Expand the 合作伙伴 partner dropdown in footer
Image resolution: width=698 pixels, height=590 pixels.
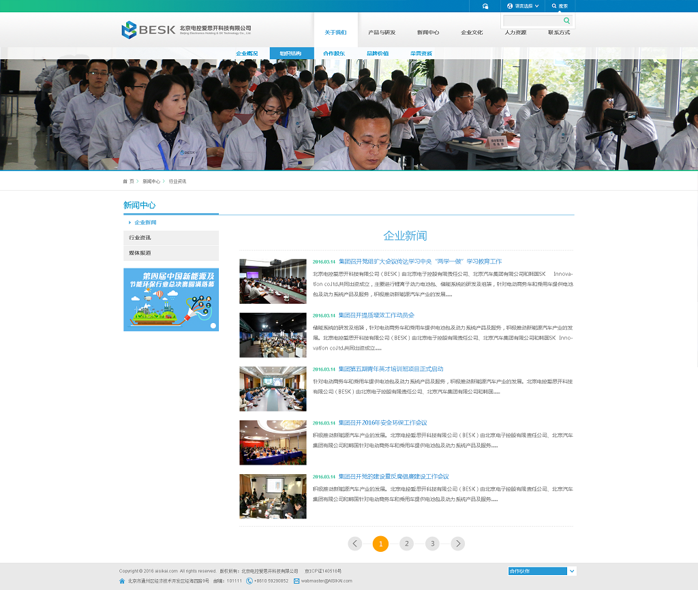pos(572,571)
